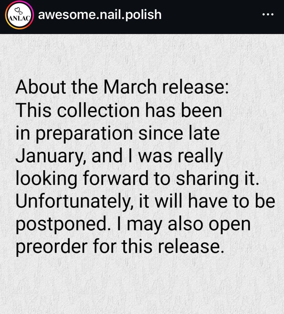This screenshot has width=284, height=314.
Task: Click the word "preparation" in the post
Action: click(84, 134)
